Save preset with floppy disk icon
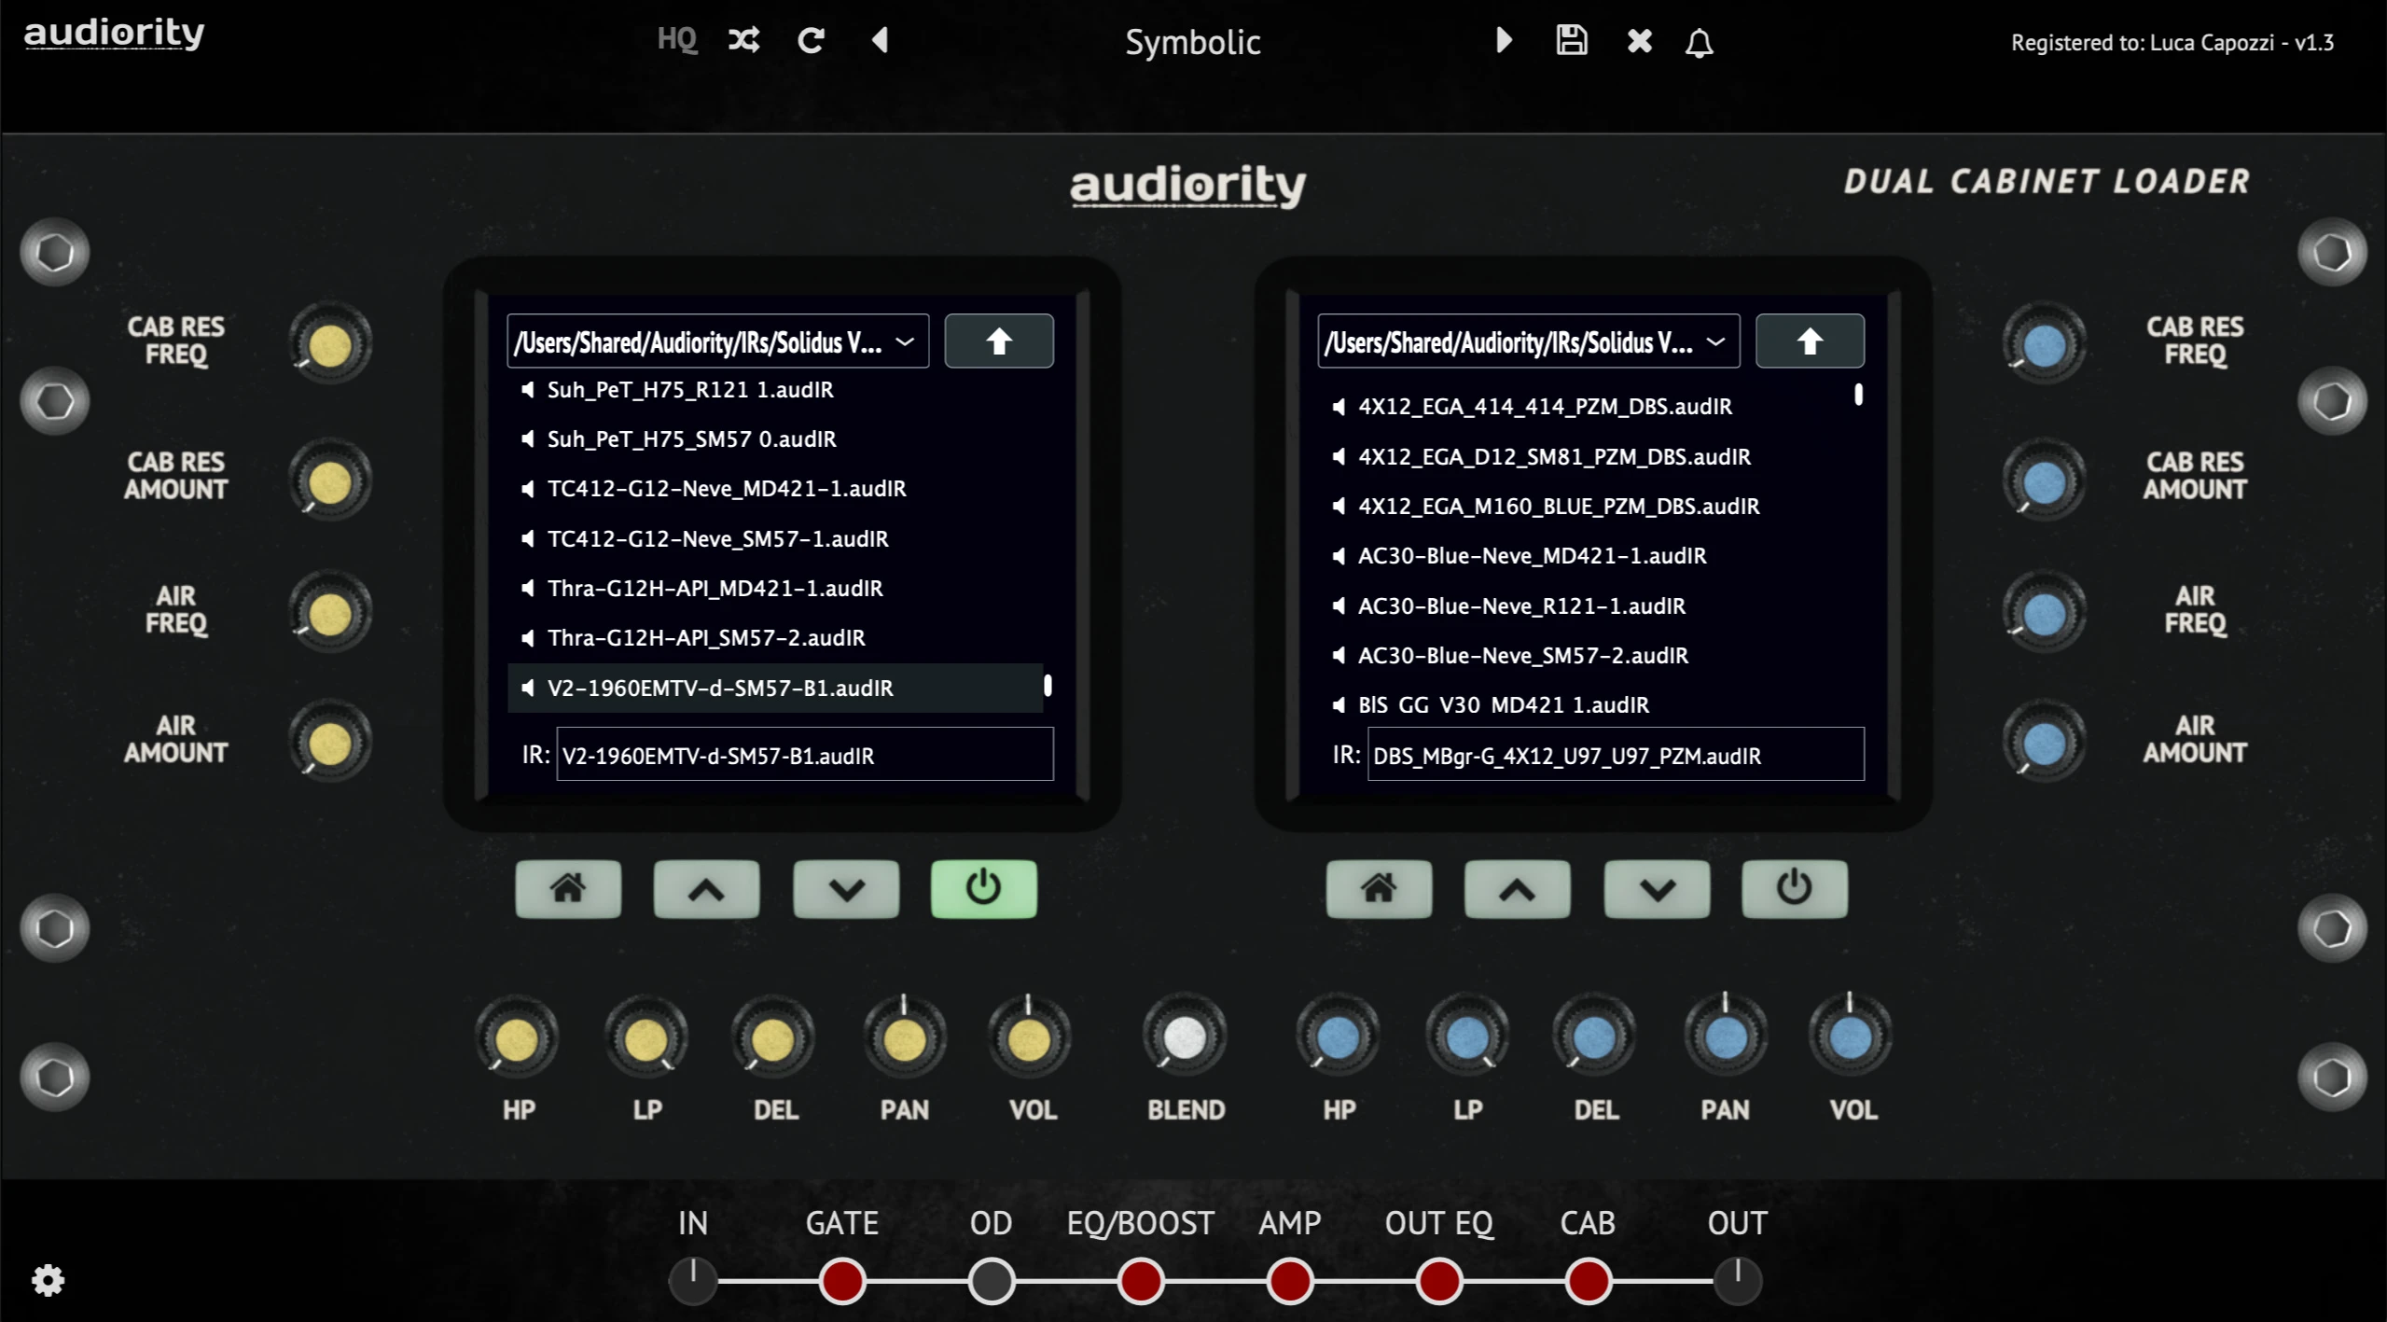The height and width of the screenshot is (1322, 2387). pyautogui.click(x=1572, y=40)
